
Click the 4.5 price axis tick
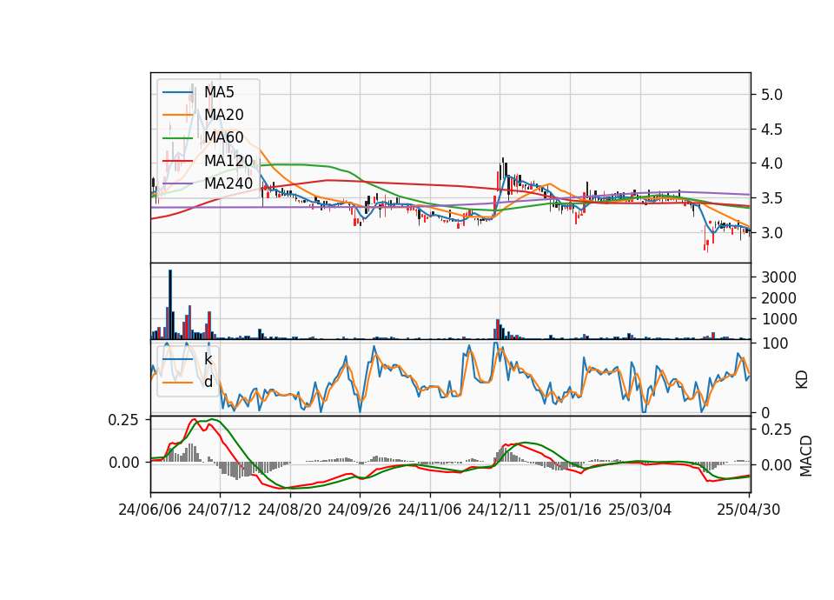(771, 130)
